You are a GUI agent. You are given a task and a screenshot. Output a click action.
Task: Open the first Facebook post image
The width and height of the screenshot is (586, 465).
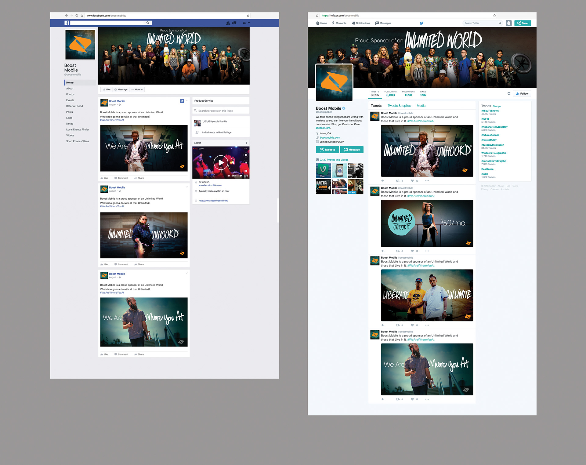(x=144, y=148)
